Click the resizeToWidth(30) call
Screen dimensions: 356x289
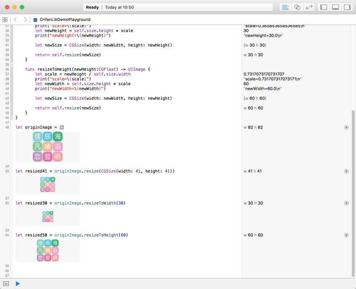[105, 203]
